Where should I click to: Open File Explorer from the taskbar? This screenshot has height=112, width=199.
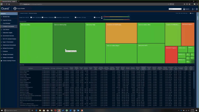coord(40,110)
